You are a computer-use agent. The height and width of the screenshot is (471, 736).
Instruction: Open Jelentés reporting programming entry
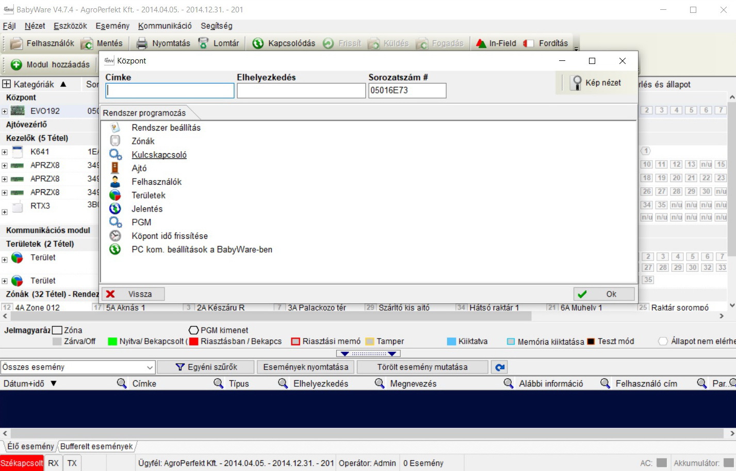(x=147, y=208)
